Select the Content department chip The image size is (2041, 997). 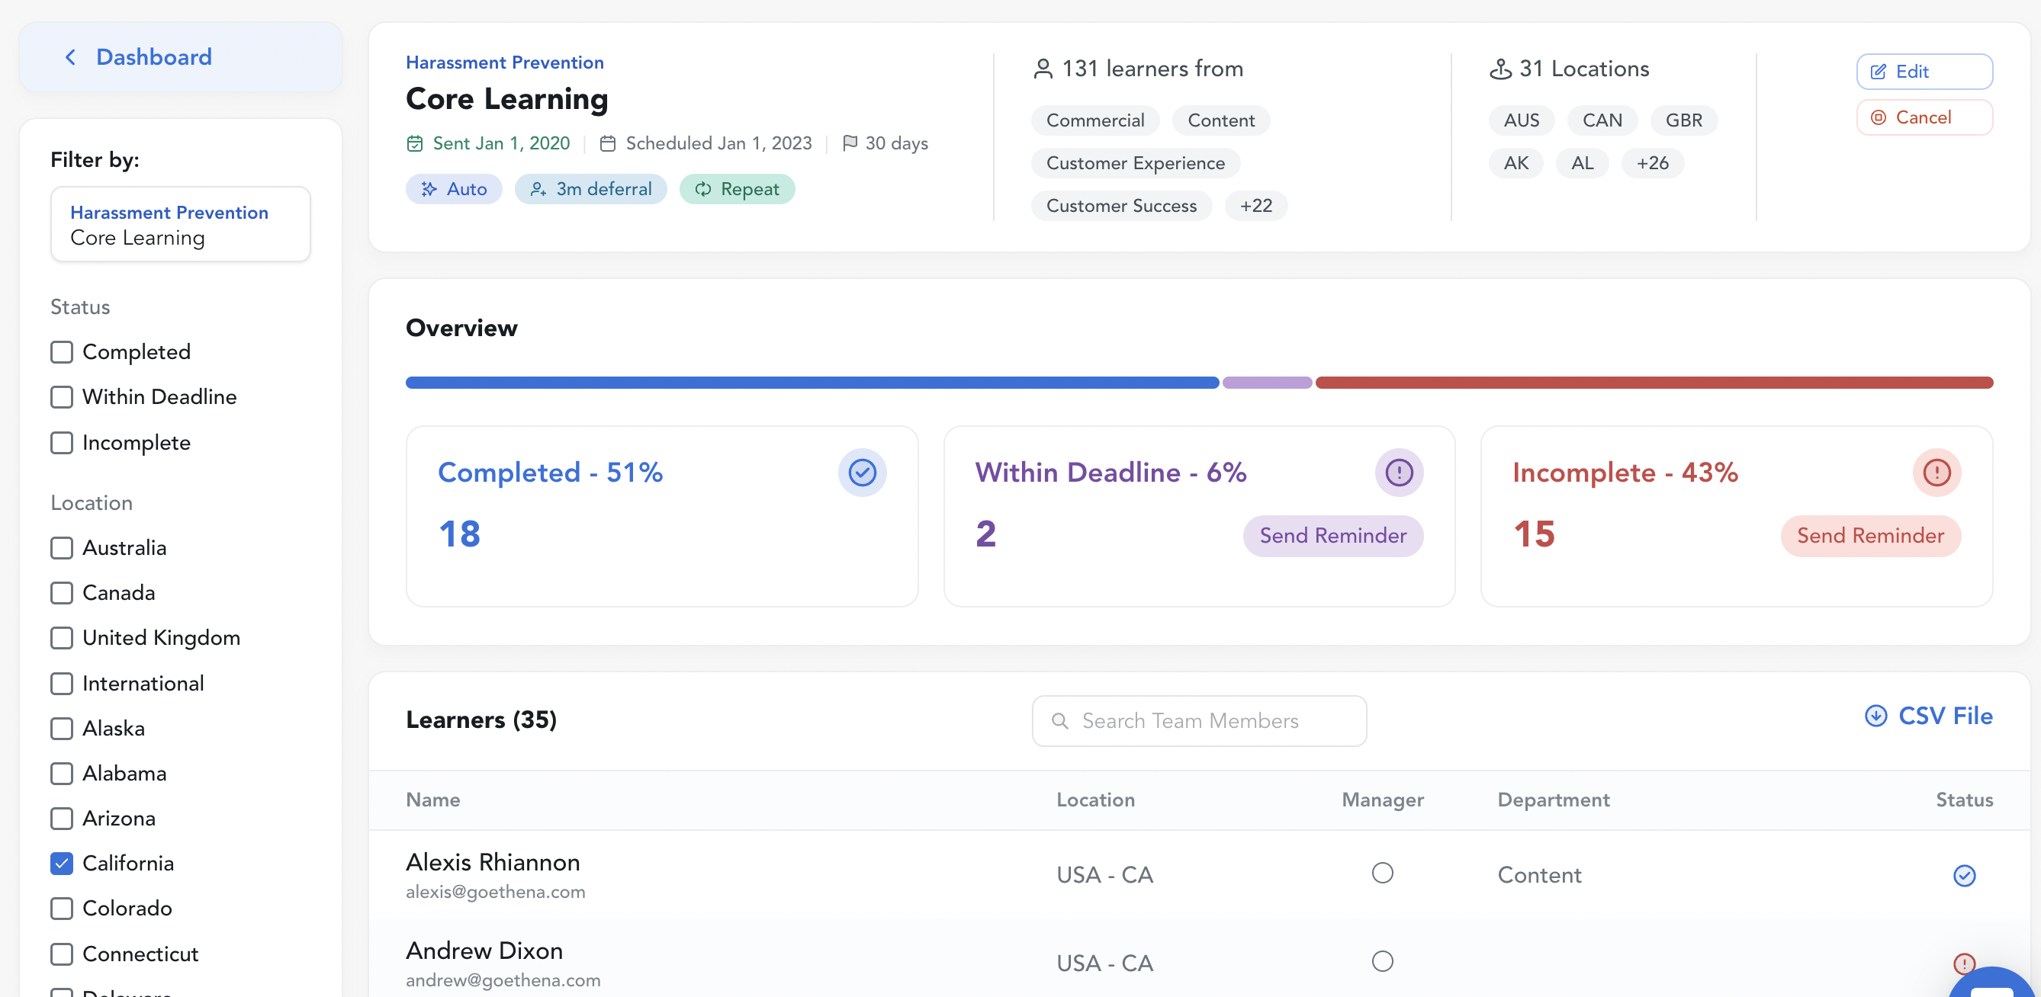1221,120
